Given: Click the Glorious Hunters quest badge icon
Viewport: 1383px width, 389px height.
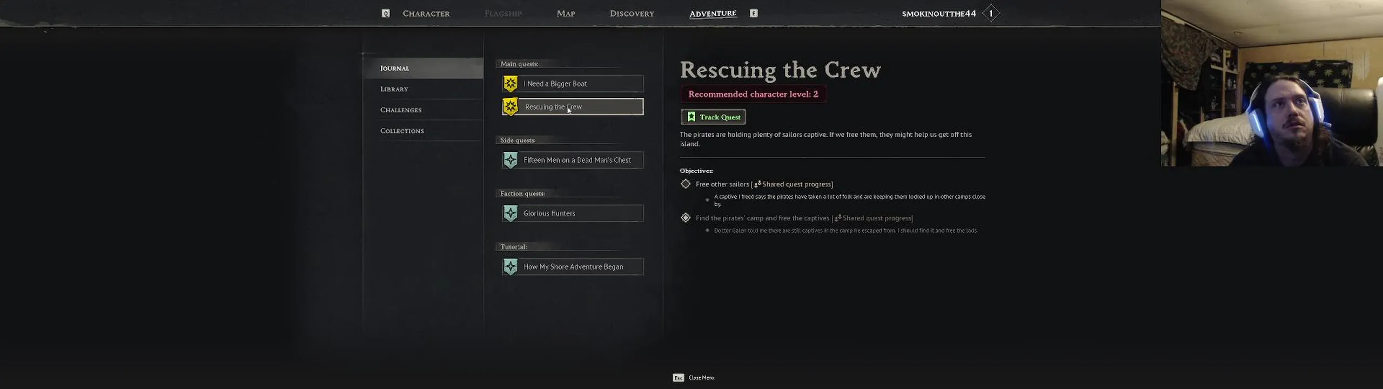Looking at the screenshot, I should pyautogui.click(x=511, y=213).
